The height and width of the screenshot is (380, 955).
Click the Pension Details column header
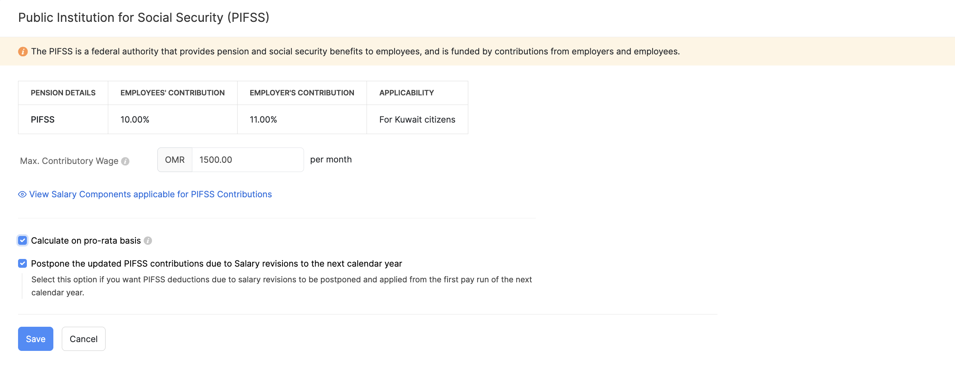[63, 93]
